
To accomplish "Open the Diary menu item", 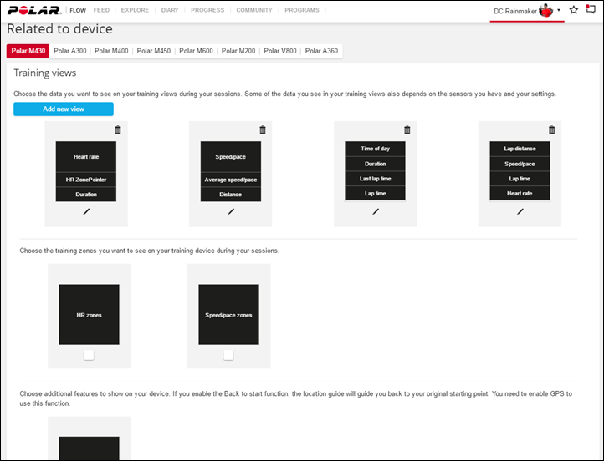I will (170, 10).
